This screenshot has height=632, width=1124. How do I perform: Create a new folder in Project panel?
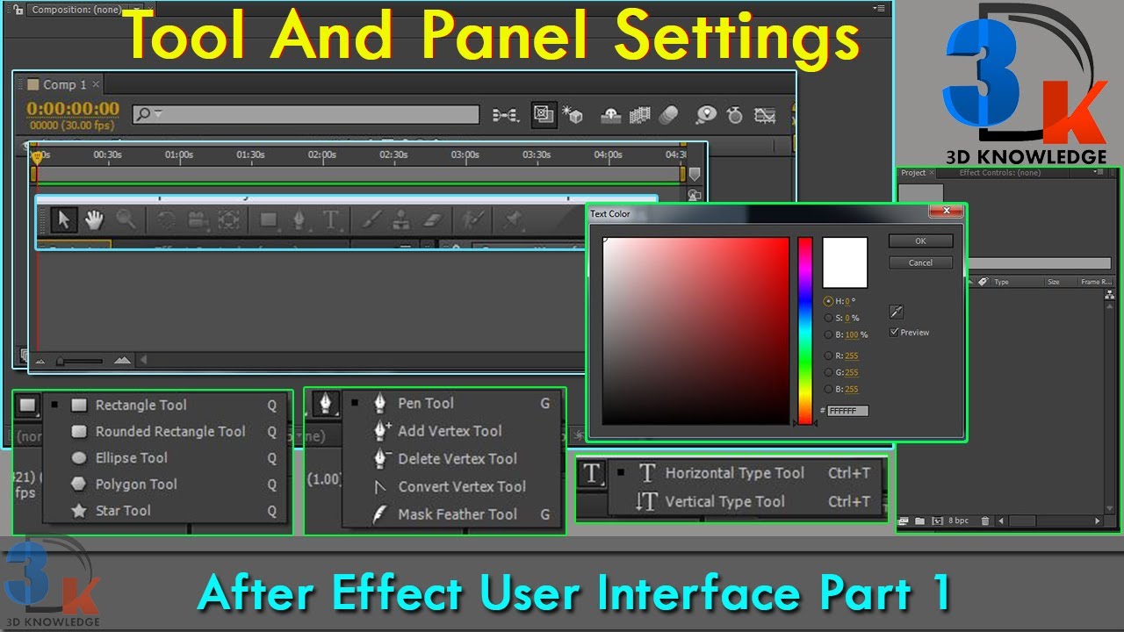(919, 521)
